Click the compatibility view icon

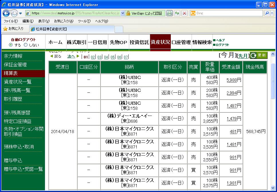pyautogui.click(x=169, y=13)
